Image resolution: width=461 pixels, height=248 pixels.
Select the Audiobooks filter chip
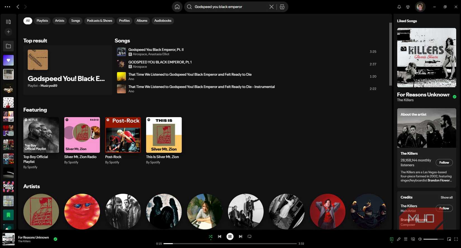(x=163, y=21)
